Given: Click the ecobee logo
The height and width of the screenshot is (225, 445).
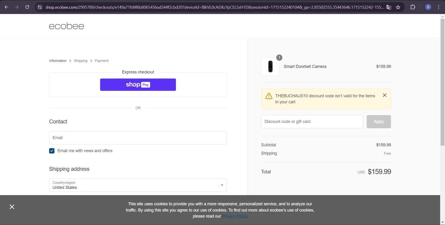Looking at the screenshot, I should (x=66, y=26).
